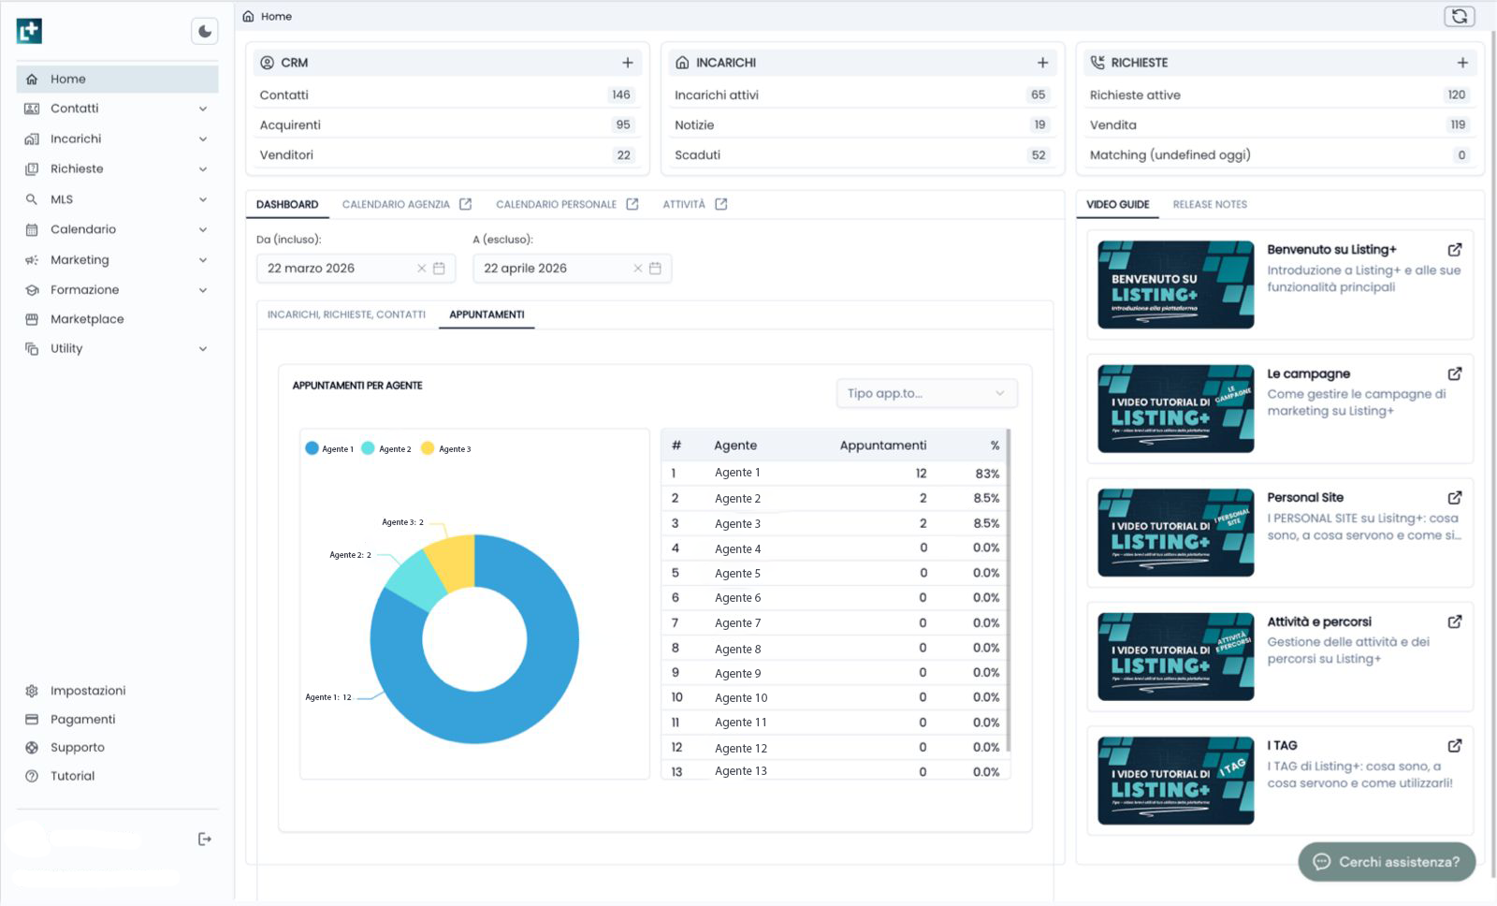
Task: Open calendar picker for 22 aprile 2026
Action: coord(655,269)
